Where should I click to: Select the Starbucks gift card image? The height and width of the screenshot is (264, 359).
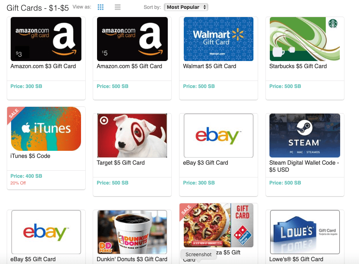(305, 39)
